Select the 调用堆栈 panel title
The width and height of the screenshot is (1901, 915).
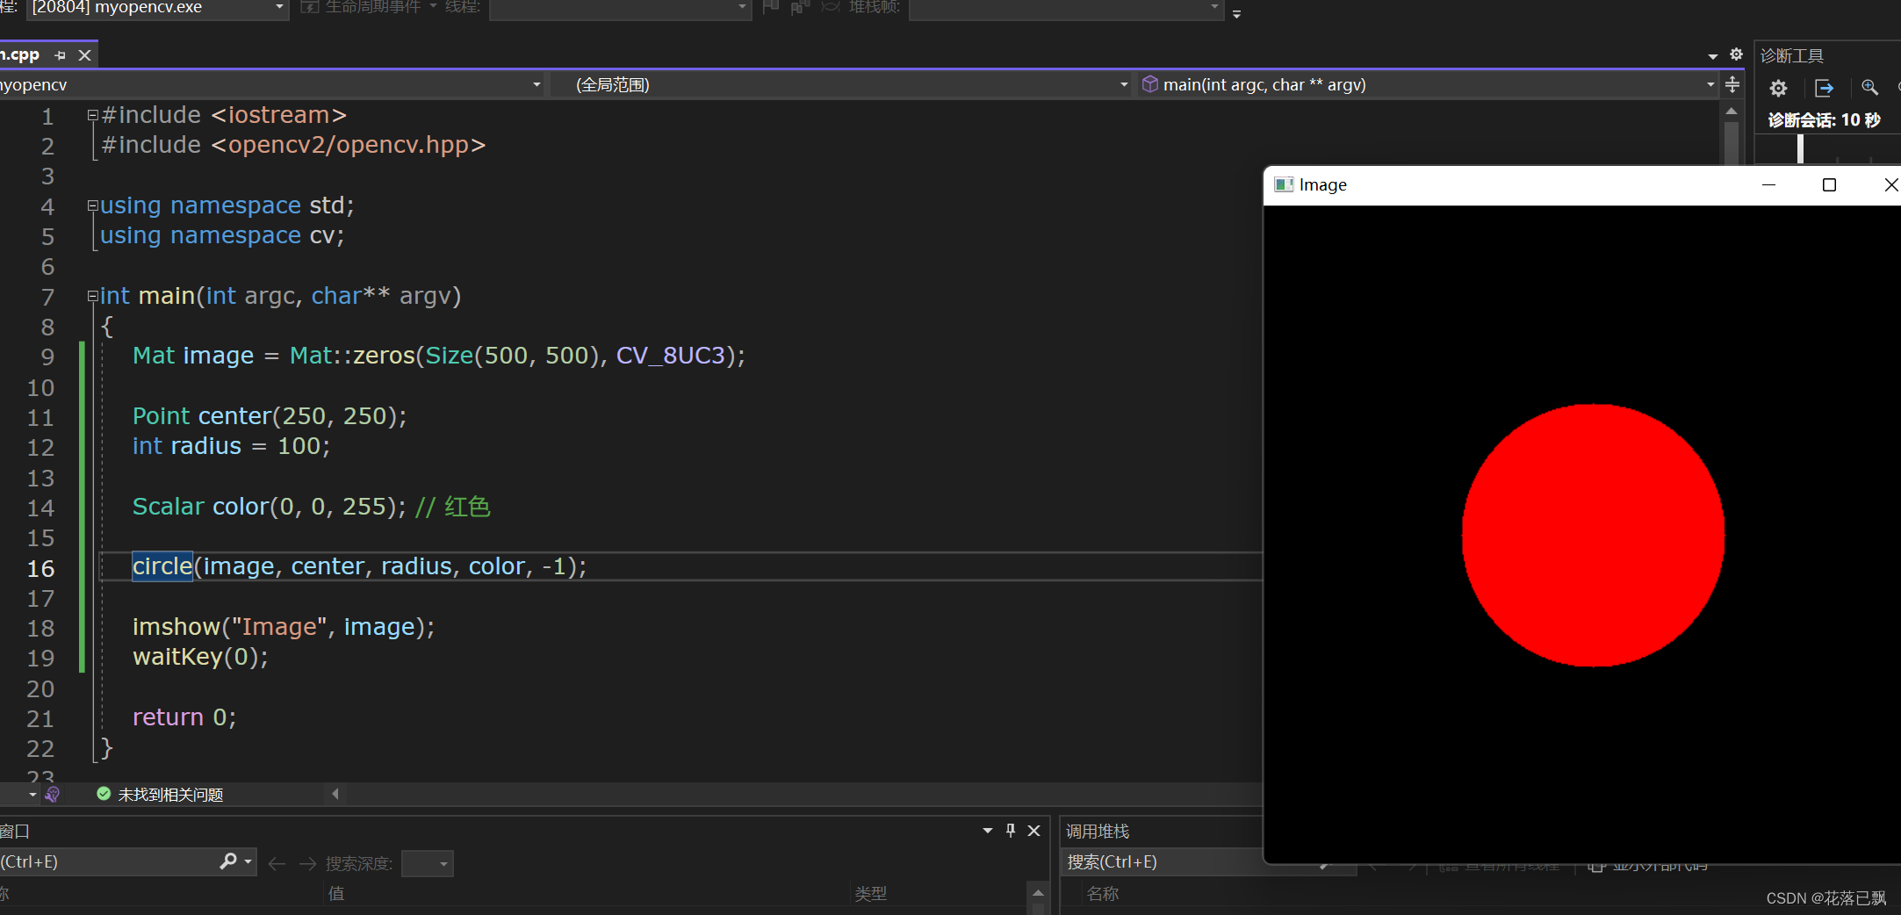(1098, 831)
